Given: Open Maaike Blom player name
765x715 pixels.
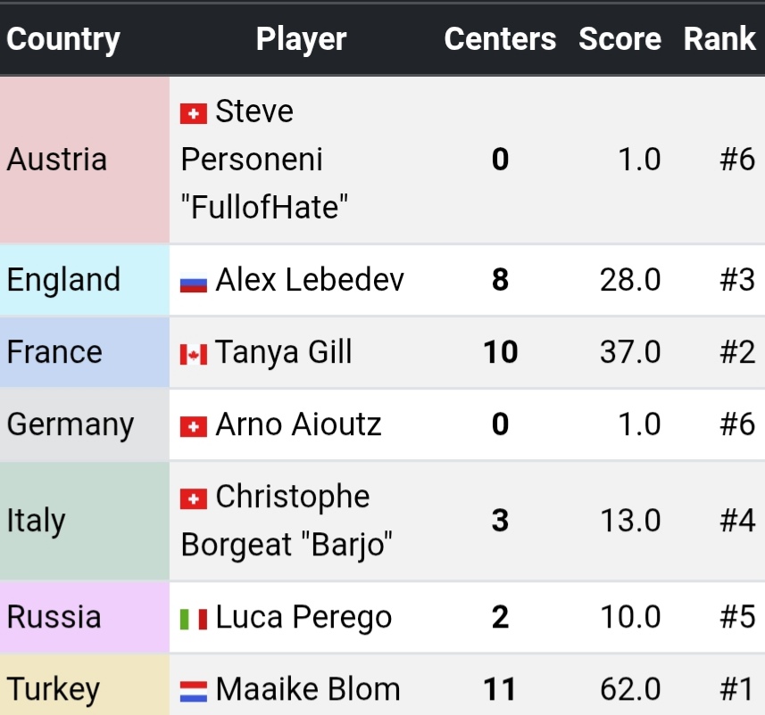Looking at the screenshot, I should coord(308,689).
